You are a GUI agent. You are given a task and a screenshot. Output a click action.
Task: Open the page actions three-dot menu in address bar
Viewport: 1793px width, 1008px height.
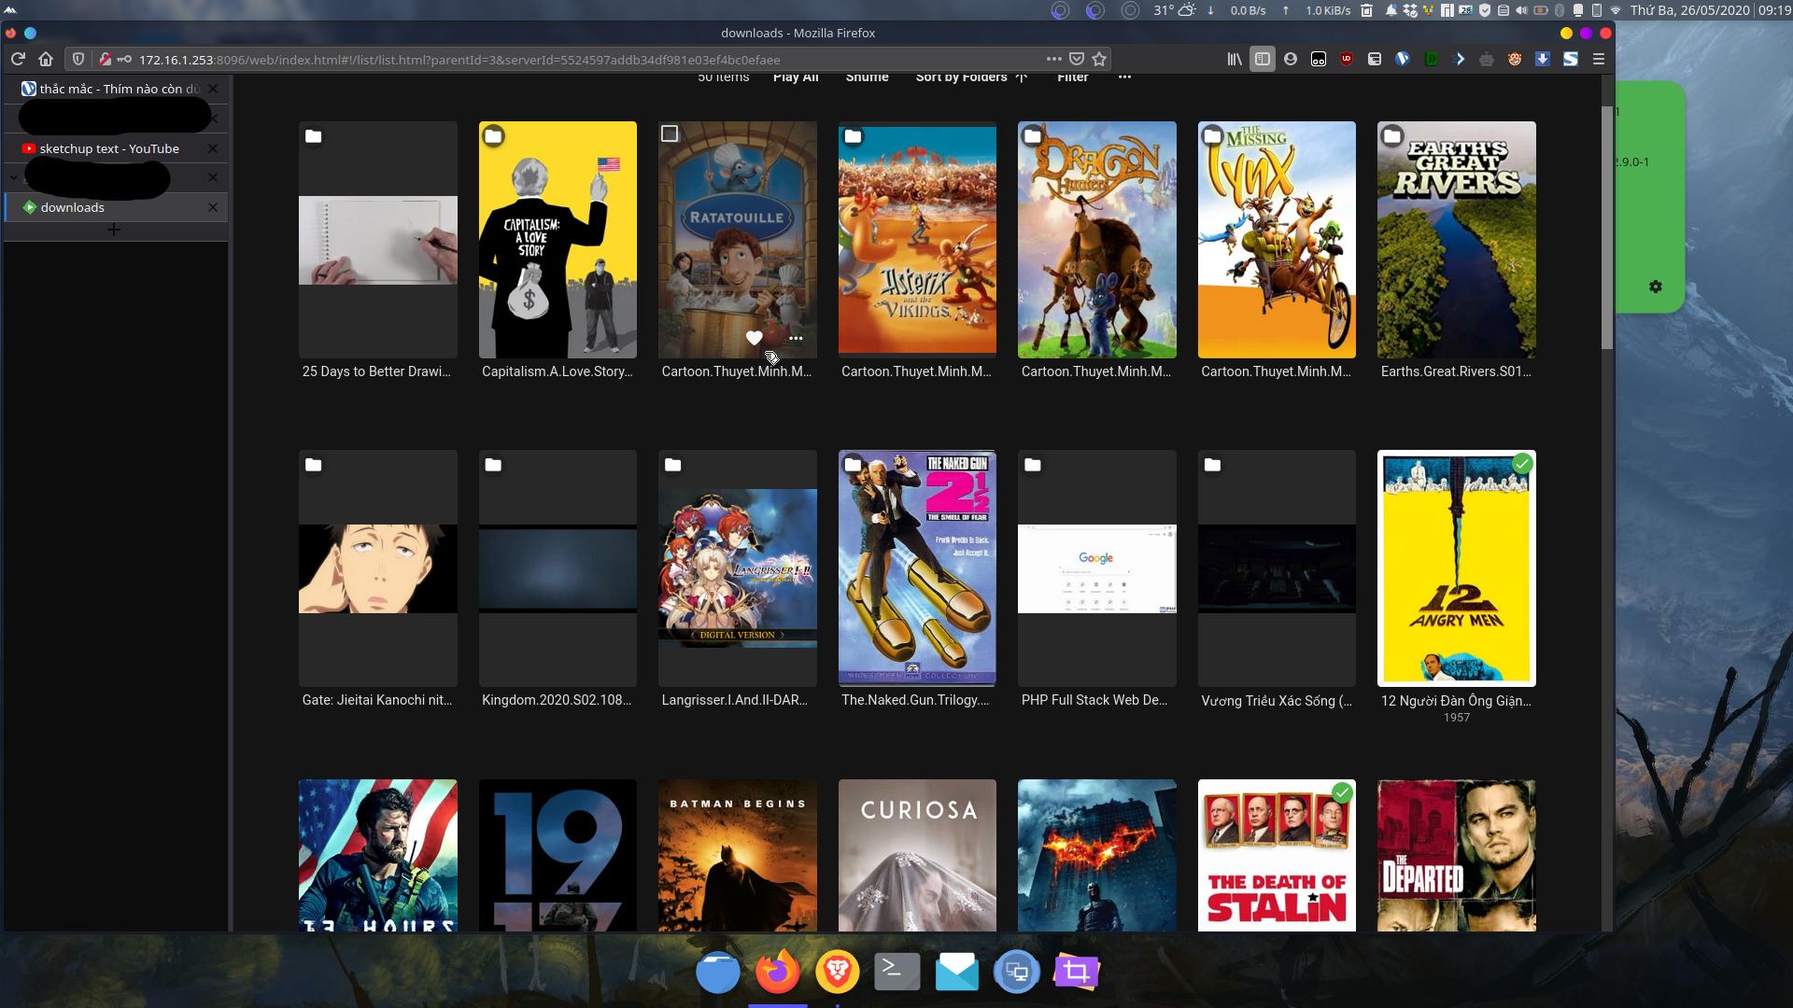pyautogui.click(x=1054, y=59)
